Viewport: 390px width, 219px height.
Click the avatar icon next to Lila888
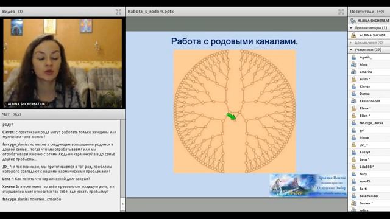(x=353, y=167)
